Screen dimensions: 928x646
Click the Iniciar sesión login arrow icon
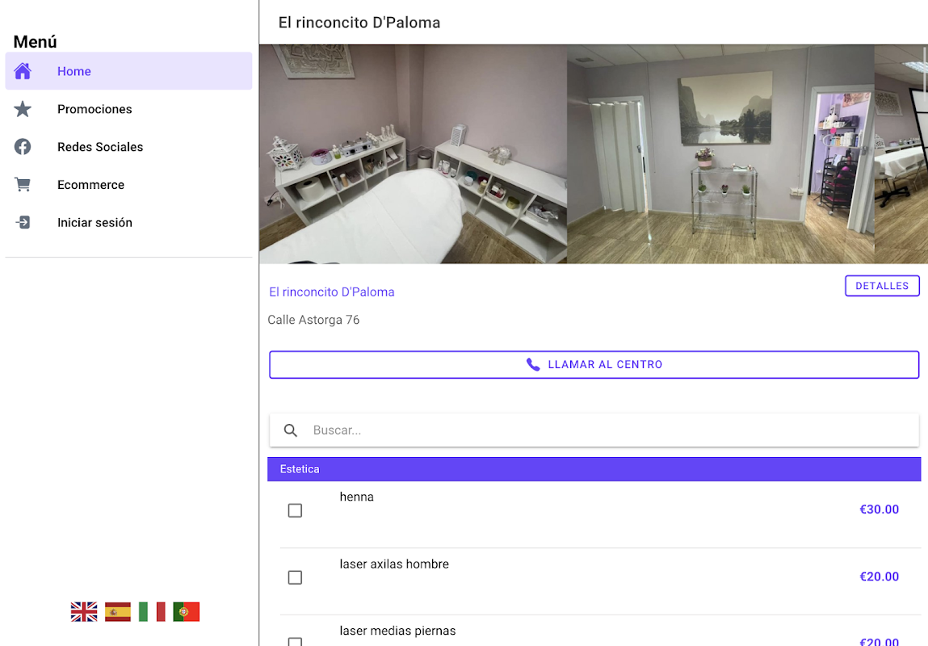(23, 222)
